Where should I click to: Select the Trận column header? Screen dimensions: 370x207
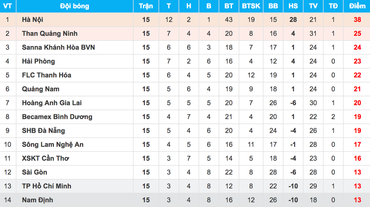click(x=146, y=6)
